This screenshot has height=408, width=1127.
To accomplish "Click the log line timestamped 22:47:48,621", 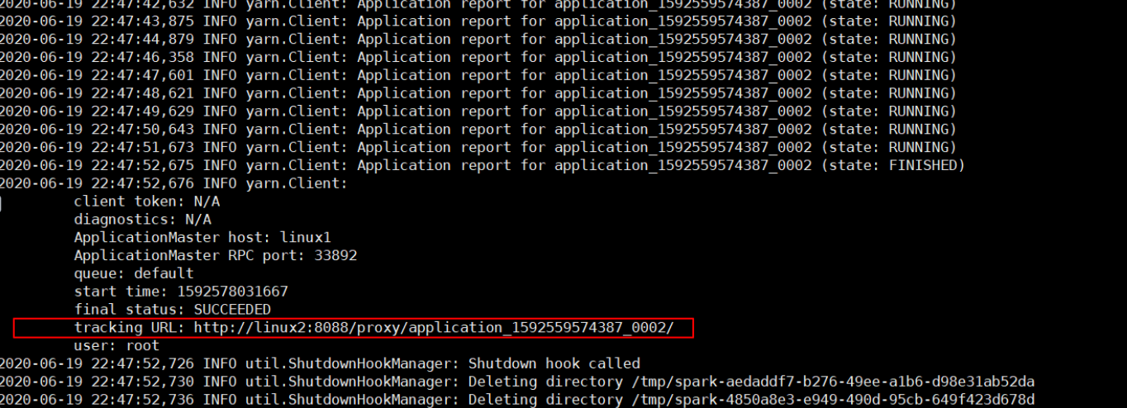I will (x=478, y=93).
